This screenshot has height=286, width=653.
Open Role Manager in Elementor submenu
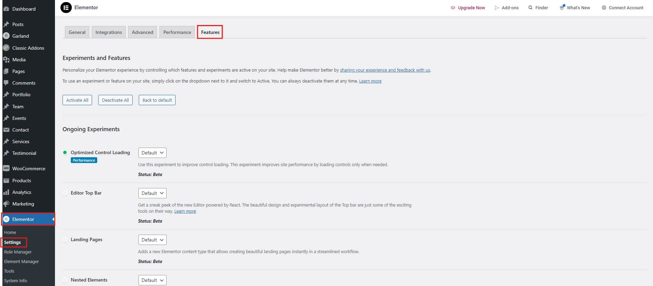pos(18,252)
